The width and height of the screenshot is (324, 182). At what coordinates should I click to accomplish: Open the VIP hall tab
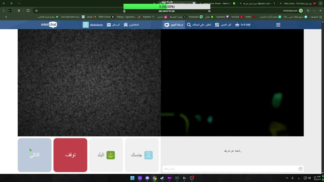point(243,25)
